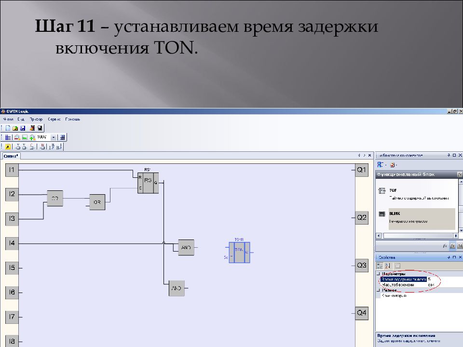Switch to the Схема* tab
The image size is (463, 347).
(11, 156)
